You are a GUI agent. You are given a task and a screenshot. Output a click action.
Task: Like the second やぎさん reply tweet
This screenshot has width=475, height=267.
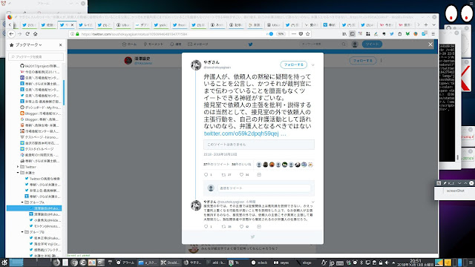point(241,226)
